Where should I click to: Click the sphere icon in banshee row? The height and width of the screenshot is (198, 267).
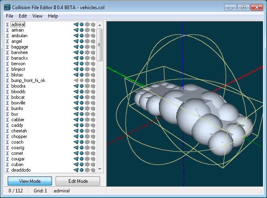coord(82,52)
